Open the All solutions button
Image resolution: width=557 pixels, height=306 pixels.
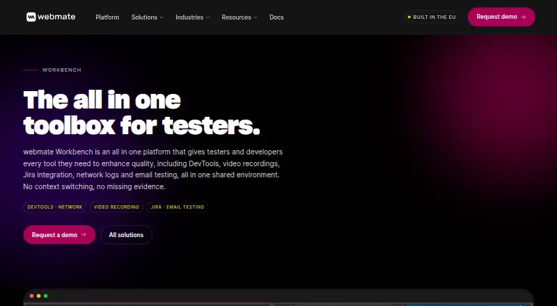pyautogui.click(x=126, y=234)
